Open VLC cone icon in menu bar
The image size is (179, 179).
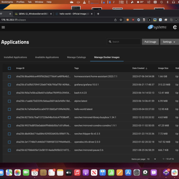tap(84, 2)
